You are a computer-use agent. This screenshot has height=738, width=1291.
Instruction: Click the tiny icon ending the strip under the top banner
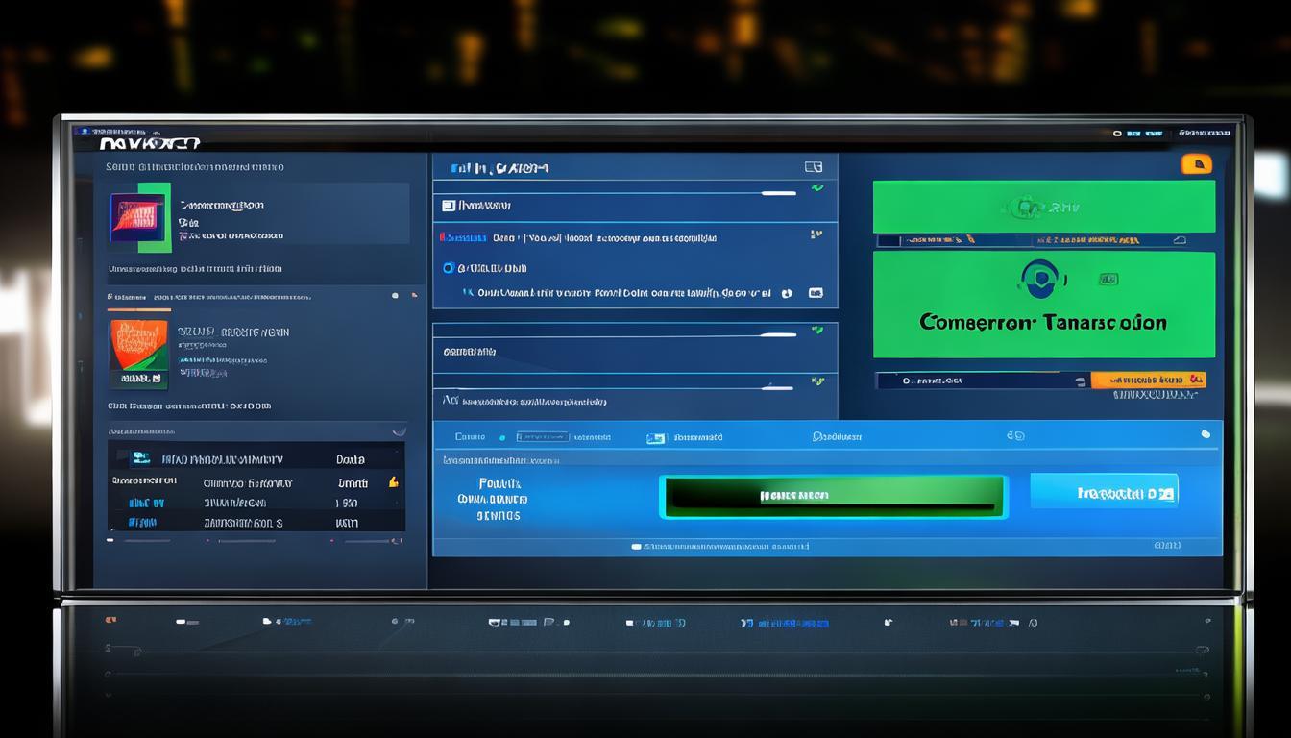[1180, 241]
